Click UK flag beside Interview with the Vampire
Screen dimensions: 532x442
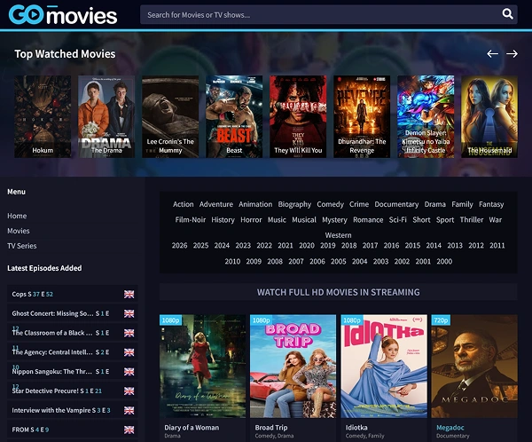click(x=129, y=410)
